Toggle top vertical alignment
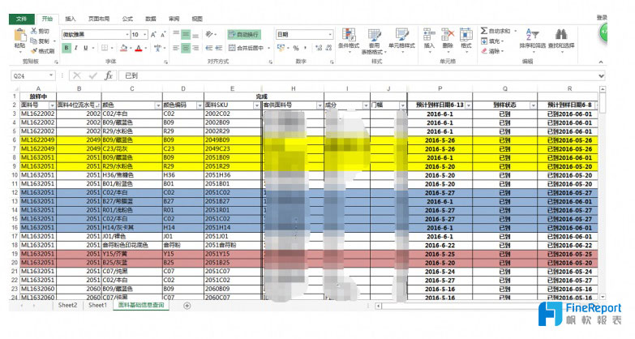Screen dimensions: 635x339 (x=176, y=34)
